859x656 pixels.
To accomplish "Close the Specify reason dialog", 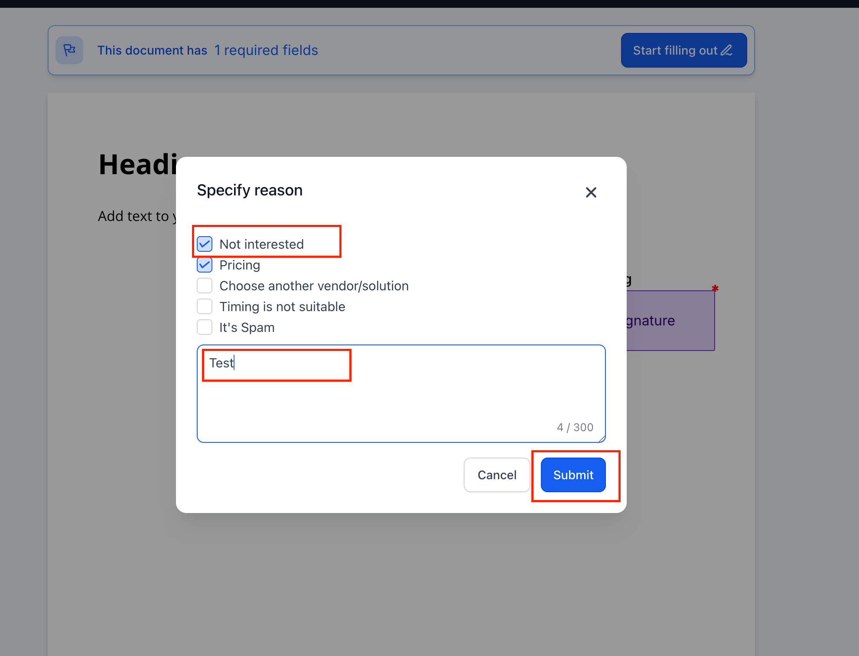I will click(591, 192).
